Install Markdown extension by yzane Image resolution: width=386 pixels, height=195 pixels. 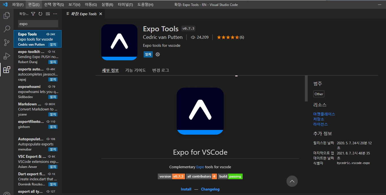[53, 114]
